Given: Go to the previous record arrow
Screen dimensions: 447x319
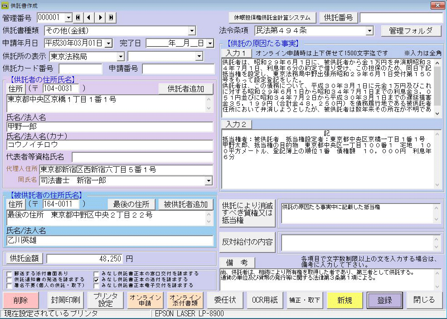Looking at the screenshot, I should coord(89,18).
